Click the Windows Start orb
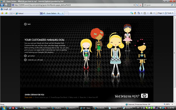 tap(4, 108)
